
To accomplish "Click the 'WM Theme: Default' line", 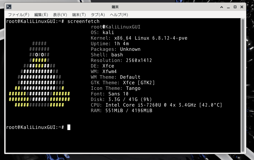I will [x=116, y=77].
